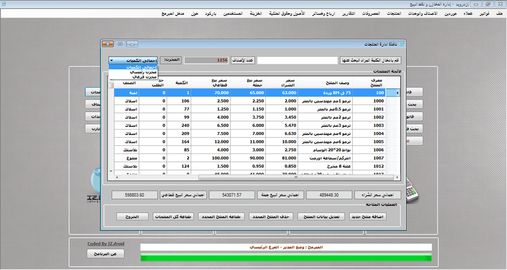Screen dimensions: 507x270
Task: Open the الخزينة menu
Action: pyautogui.click(x=256, y=13)
